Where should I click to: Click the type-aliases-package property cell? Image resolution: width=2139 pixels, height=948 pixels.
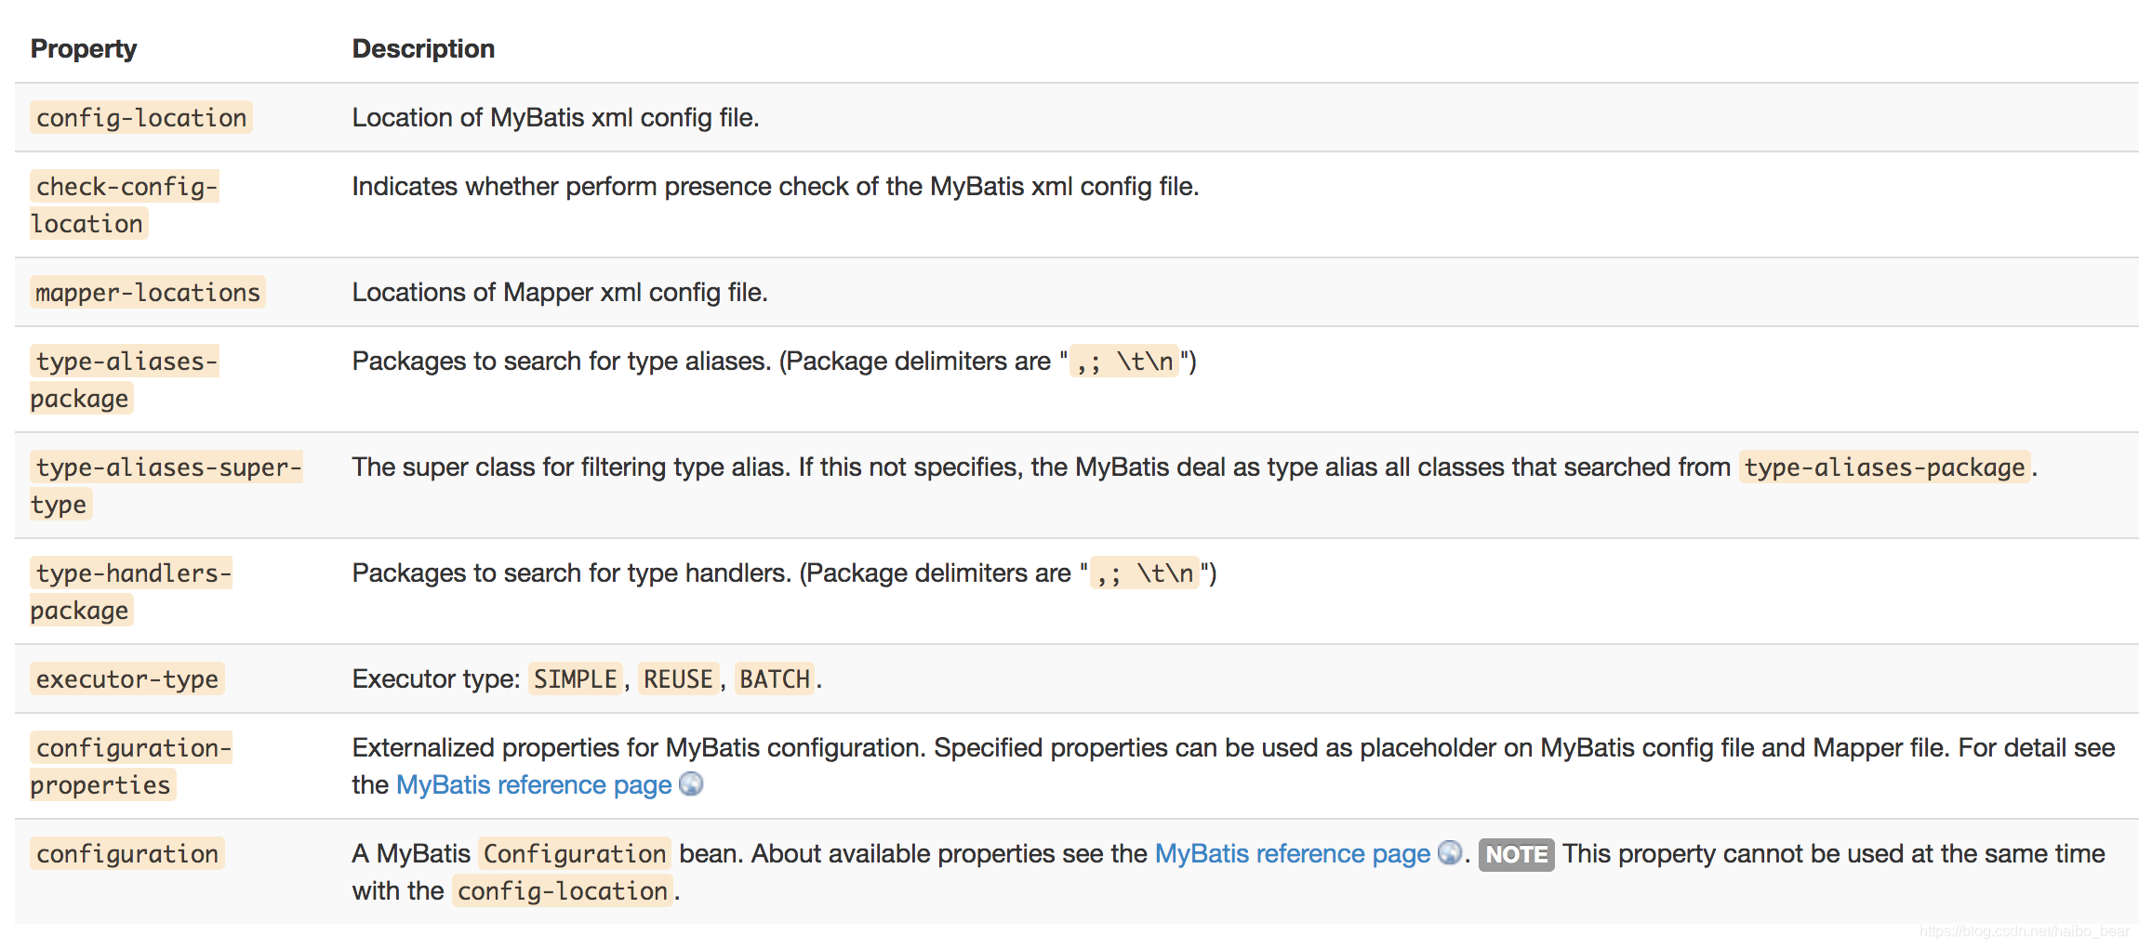125,380
